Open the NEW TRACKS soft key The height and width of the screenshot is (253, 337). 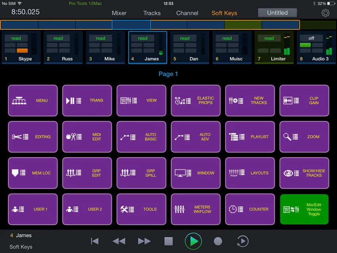click(250, 101)
